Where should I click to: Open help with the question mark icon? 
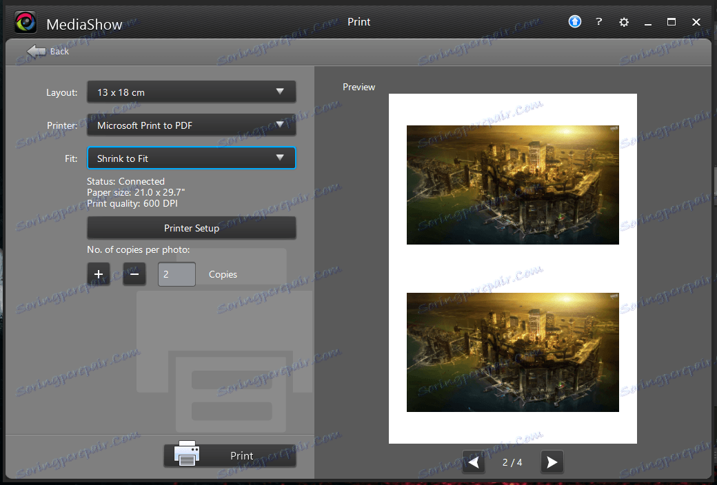(x=599, y=21)
